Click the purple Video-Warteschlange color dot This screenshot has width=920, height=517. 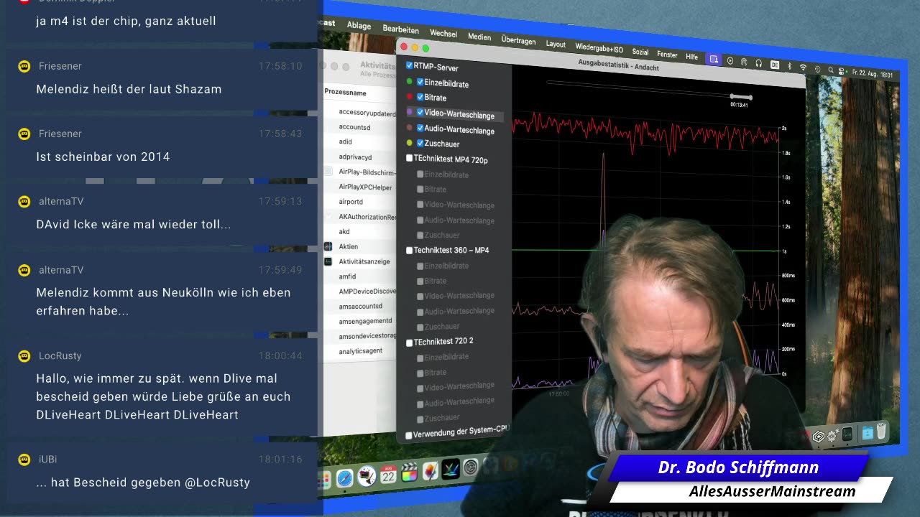pos(409,112)
